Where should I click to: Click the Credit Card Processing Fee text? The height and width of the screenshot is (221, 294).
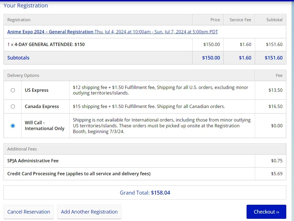point(79,174)
